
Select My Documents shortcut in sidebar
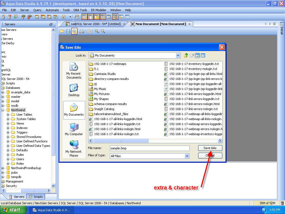coord(74,110)
